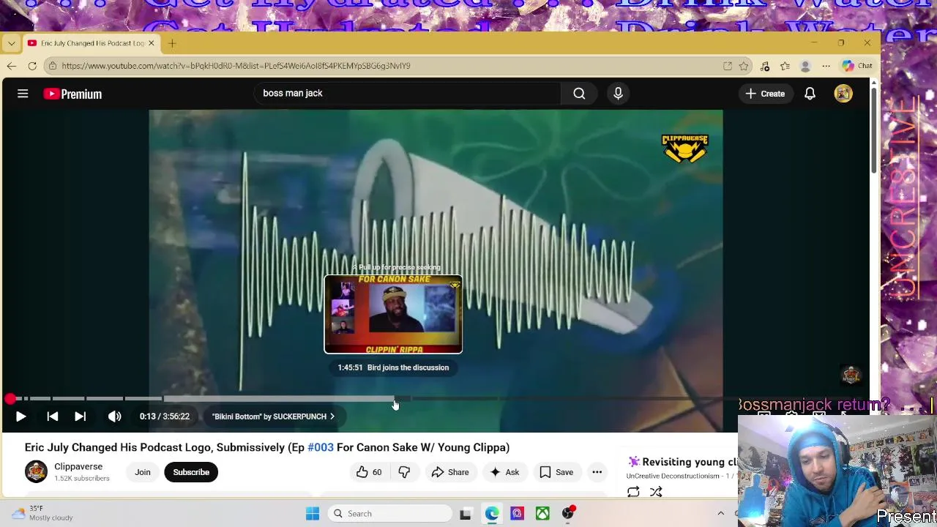Open the YouTube guide hamburger menu
This screenshot has width=937, height=527.
(x=23, y=94)
